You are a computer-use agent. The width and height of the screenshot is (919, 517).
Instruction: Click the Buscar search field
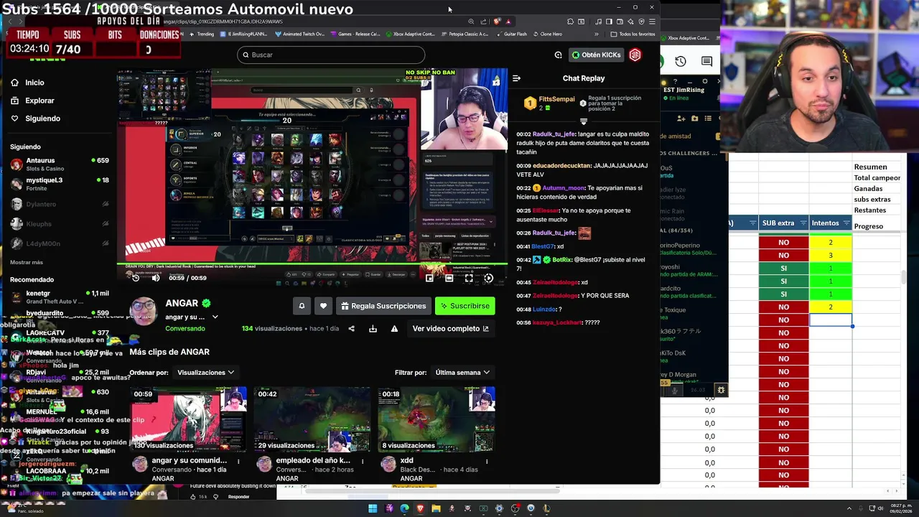point(331,55)
